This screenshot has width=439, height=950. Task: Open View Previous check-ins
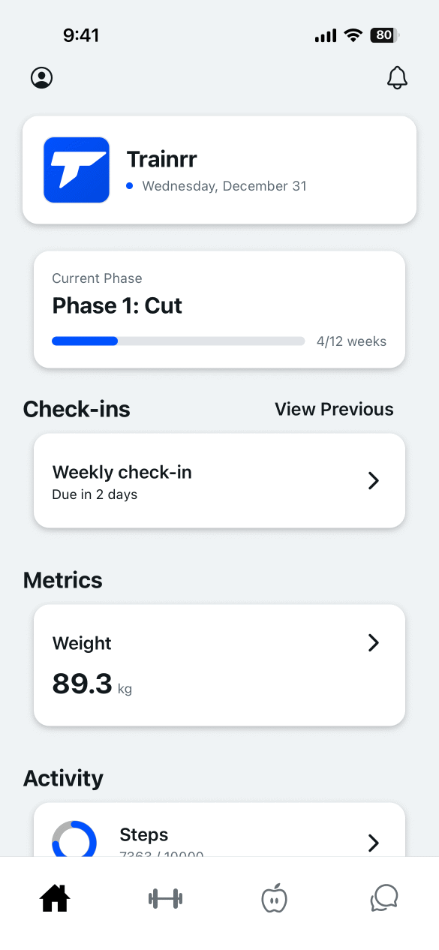tap(334, 409)
